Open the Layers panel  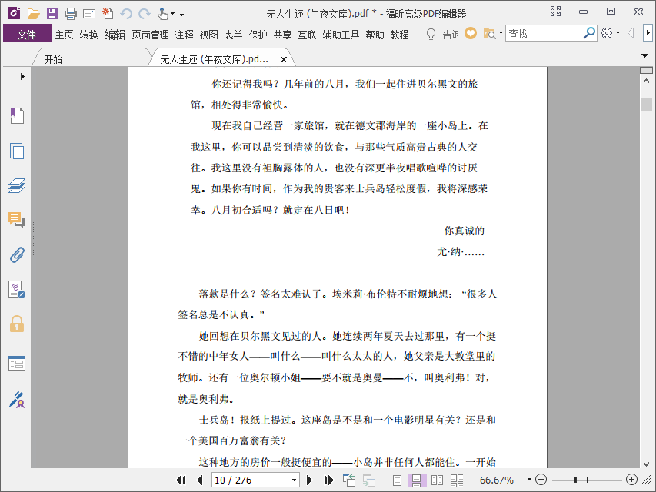(x=17, y=185)
